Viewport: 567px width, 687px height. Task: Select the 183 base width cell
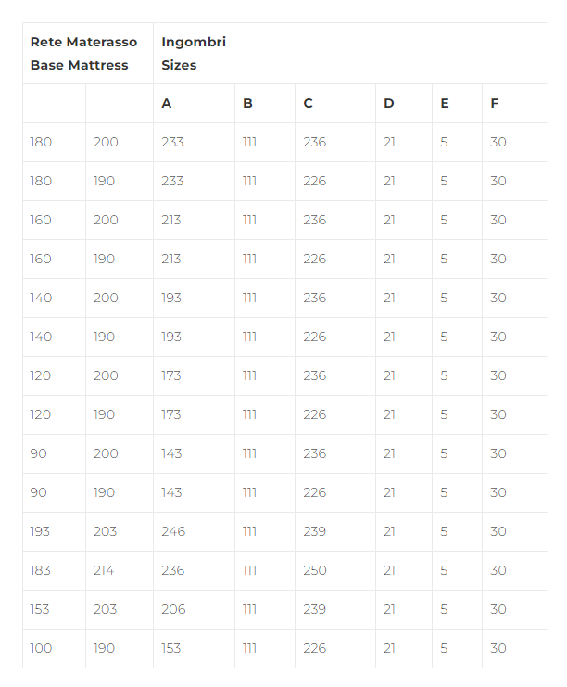click(41, 570)
